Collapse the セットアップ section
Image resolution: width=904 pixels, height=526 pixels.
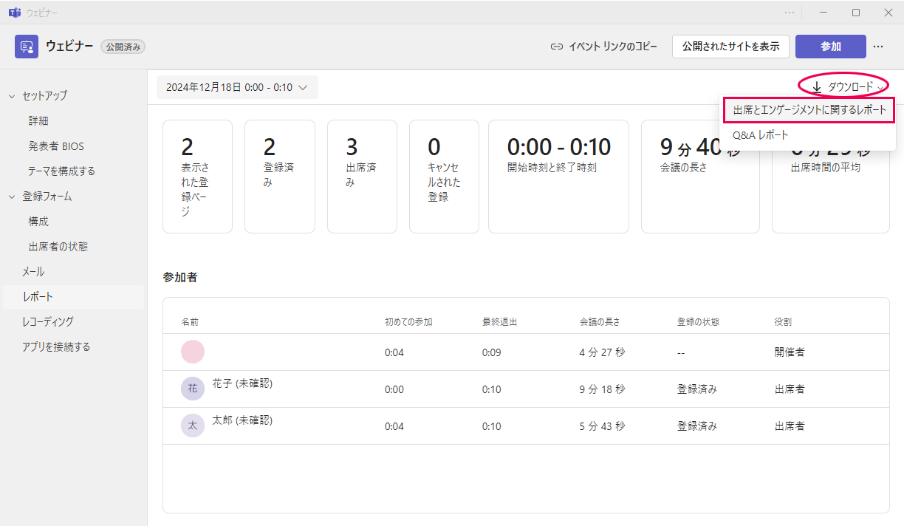click(12, 96)
